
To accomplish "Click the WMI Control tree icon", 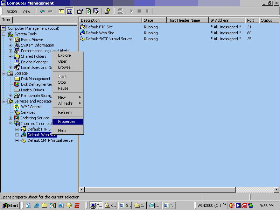I will [x=17, y=107].
